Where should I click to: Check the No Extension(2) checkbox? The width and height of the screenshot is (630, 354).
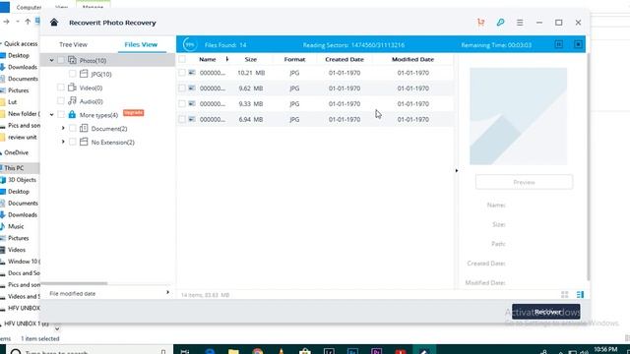pyautogui.click(x=72, y=142)
